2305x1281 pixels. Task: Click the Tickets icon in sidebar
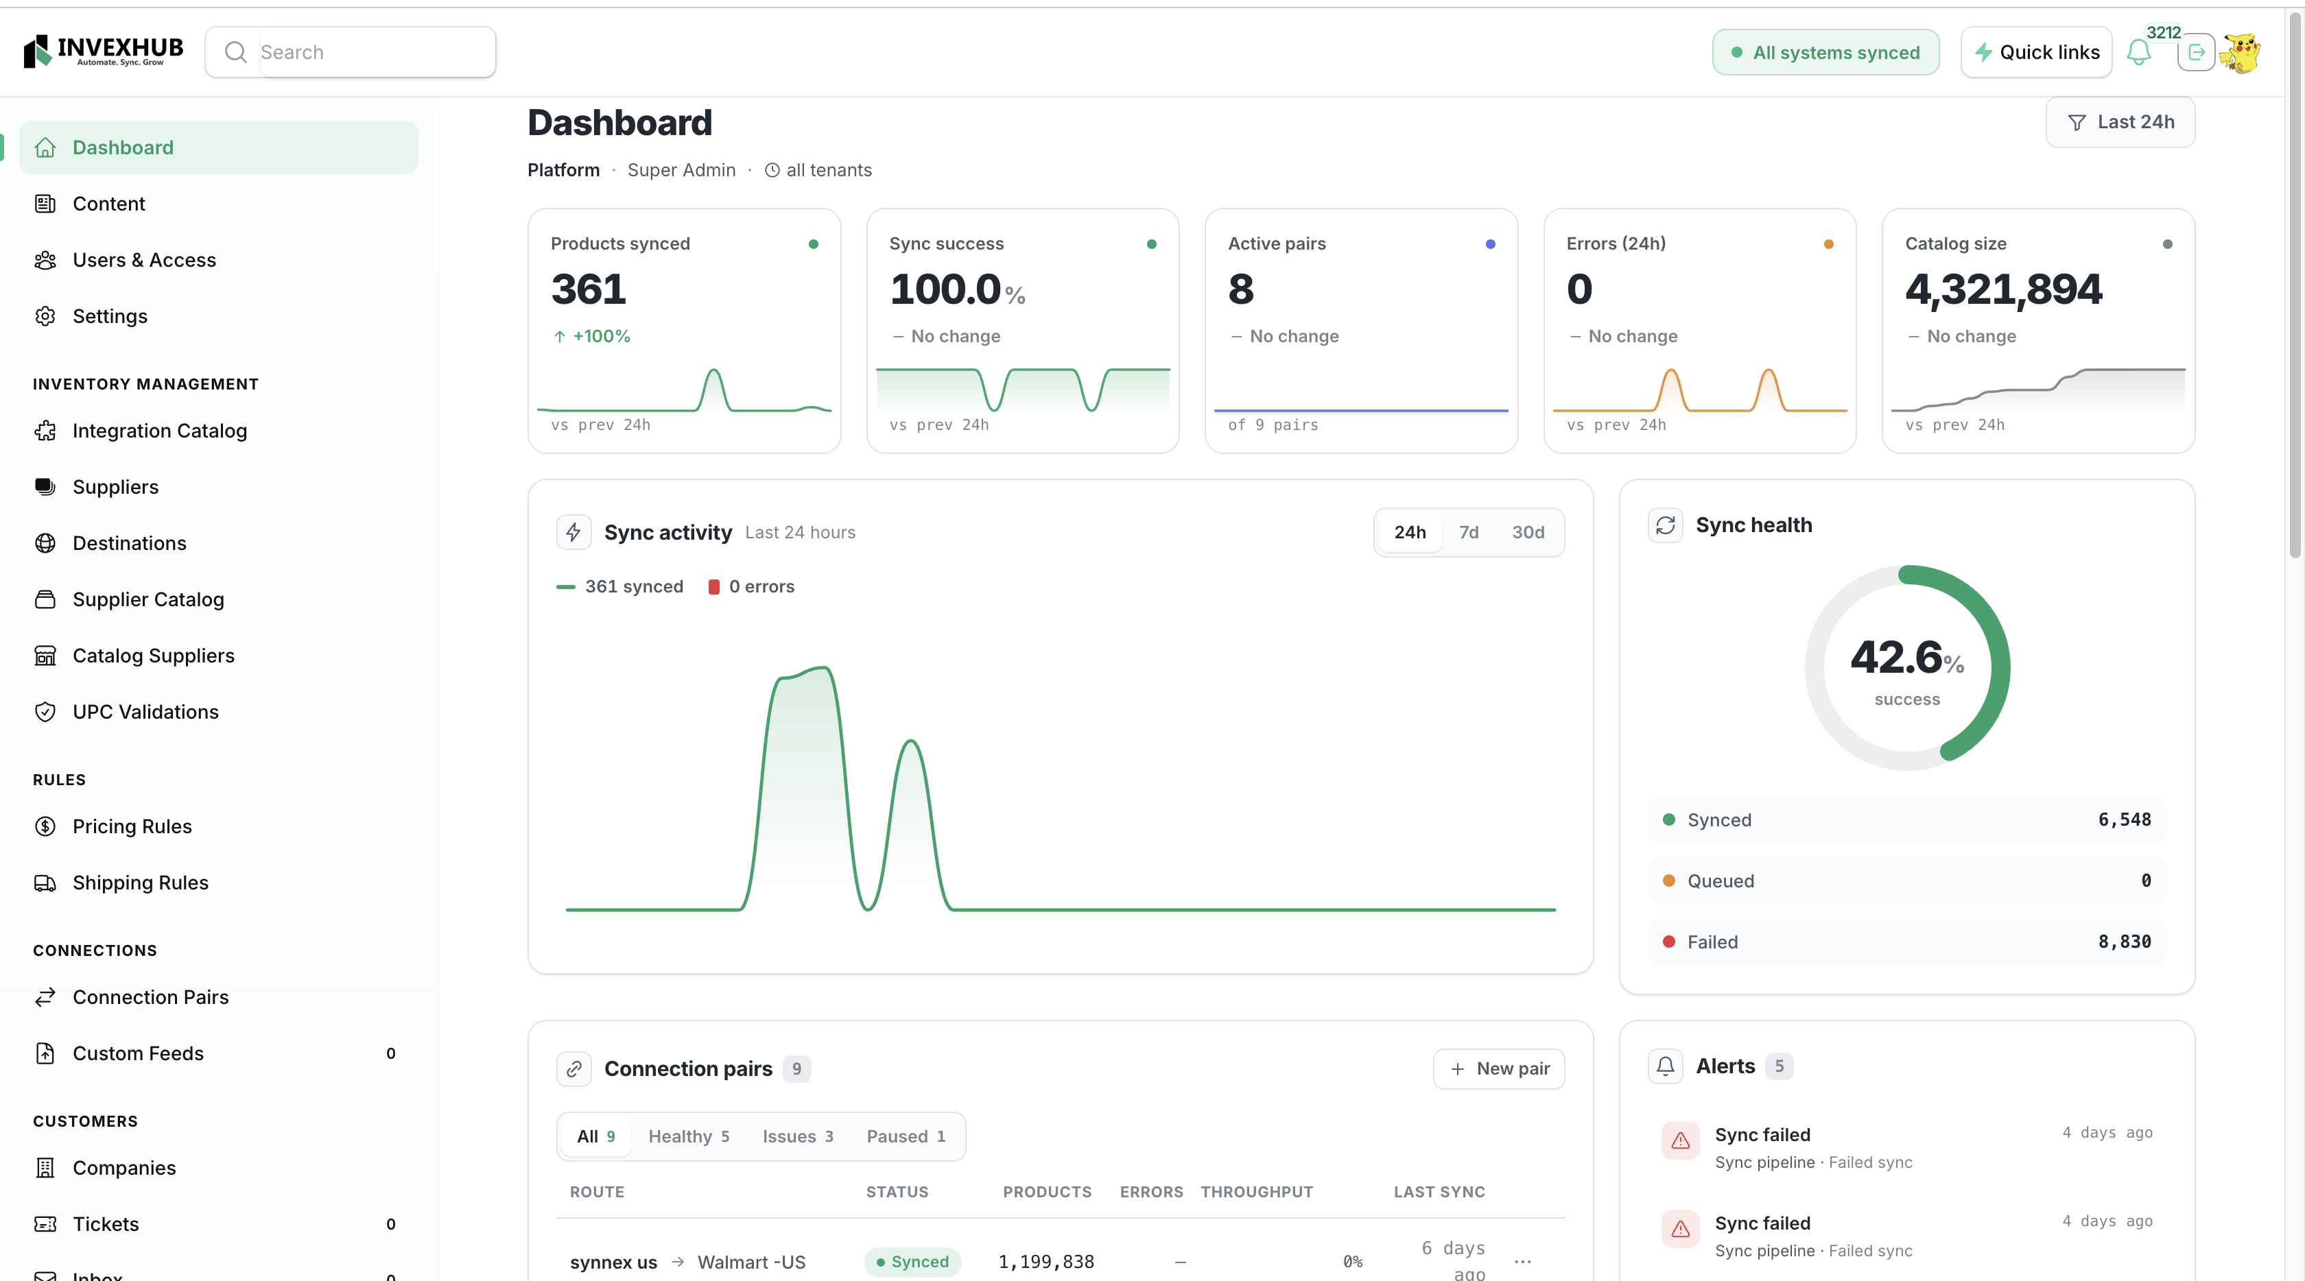click(x=45, y=1225)
